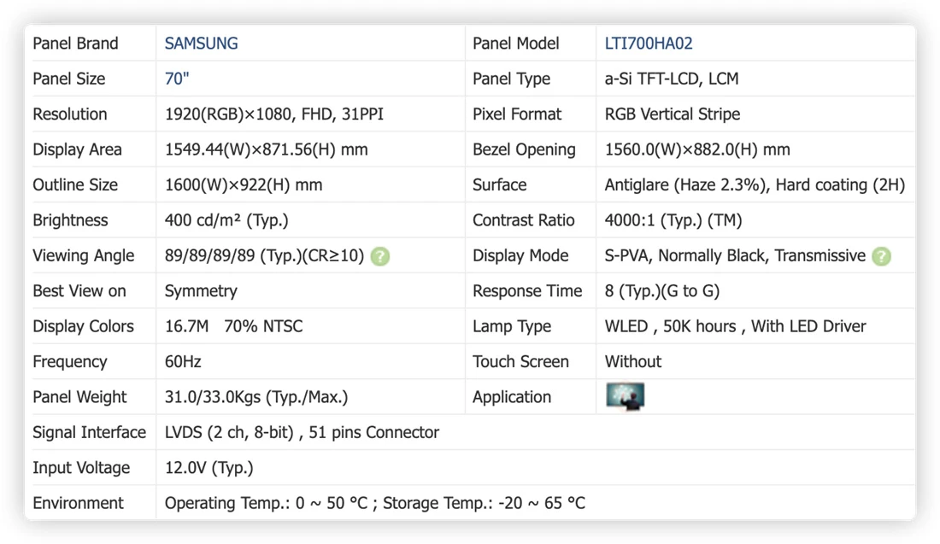Click the "Pixel Format" label cell

531,114
